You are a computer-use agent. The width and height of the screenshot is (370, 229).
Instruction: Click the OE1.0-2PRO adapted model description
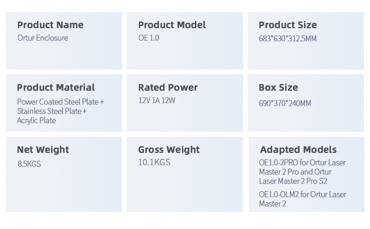(x=302, y=172)
